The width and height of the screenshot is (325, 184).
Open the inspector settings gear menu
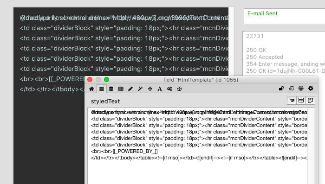[x=311, y=89]
